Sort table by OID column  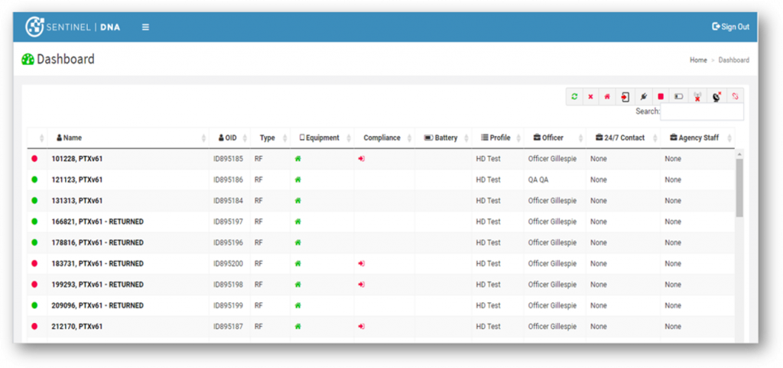point(229,137)
